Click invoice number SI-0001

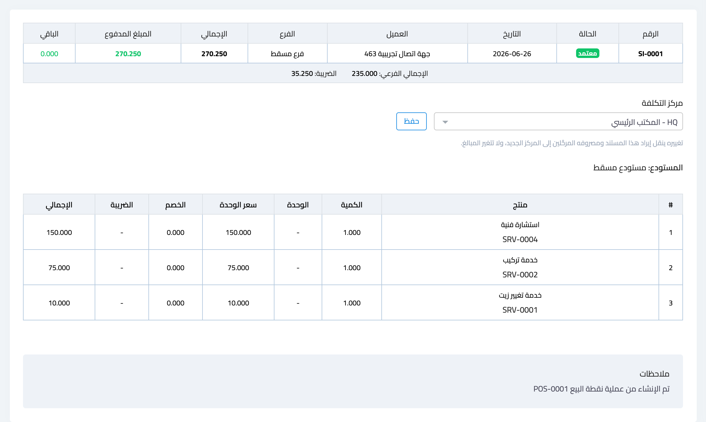[650, 54]
